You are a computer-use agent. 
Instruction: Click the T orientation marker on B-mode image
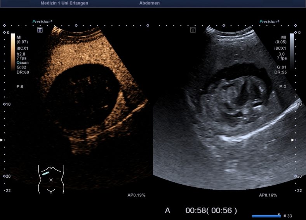click(193, 30)
